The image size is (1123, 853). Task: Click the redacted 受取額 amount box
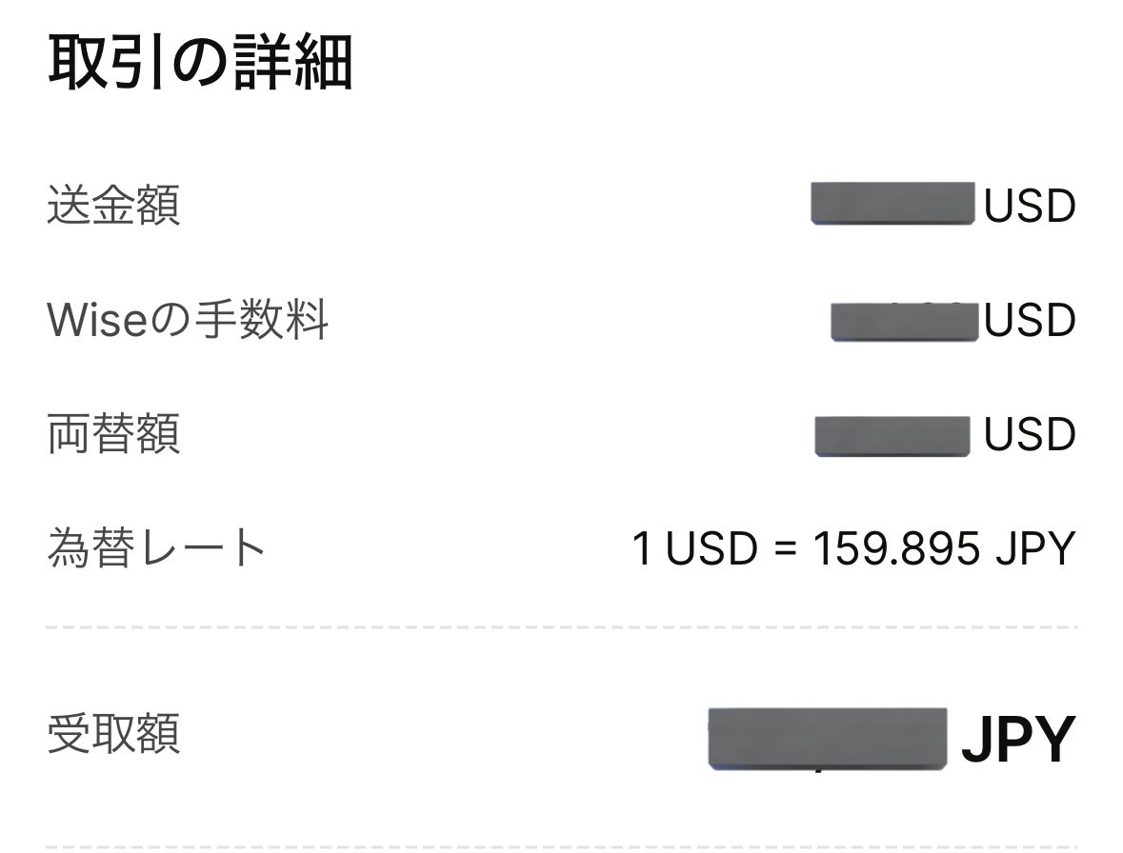pyautogui.click(x=828, y=738)
